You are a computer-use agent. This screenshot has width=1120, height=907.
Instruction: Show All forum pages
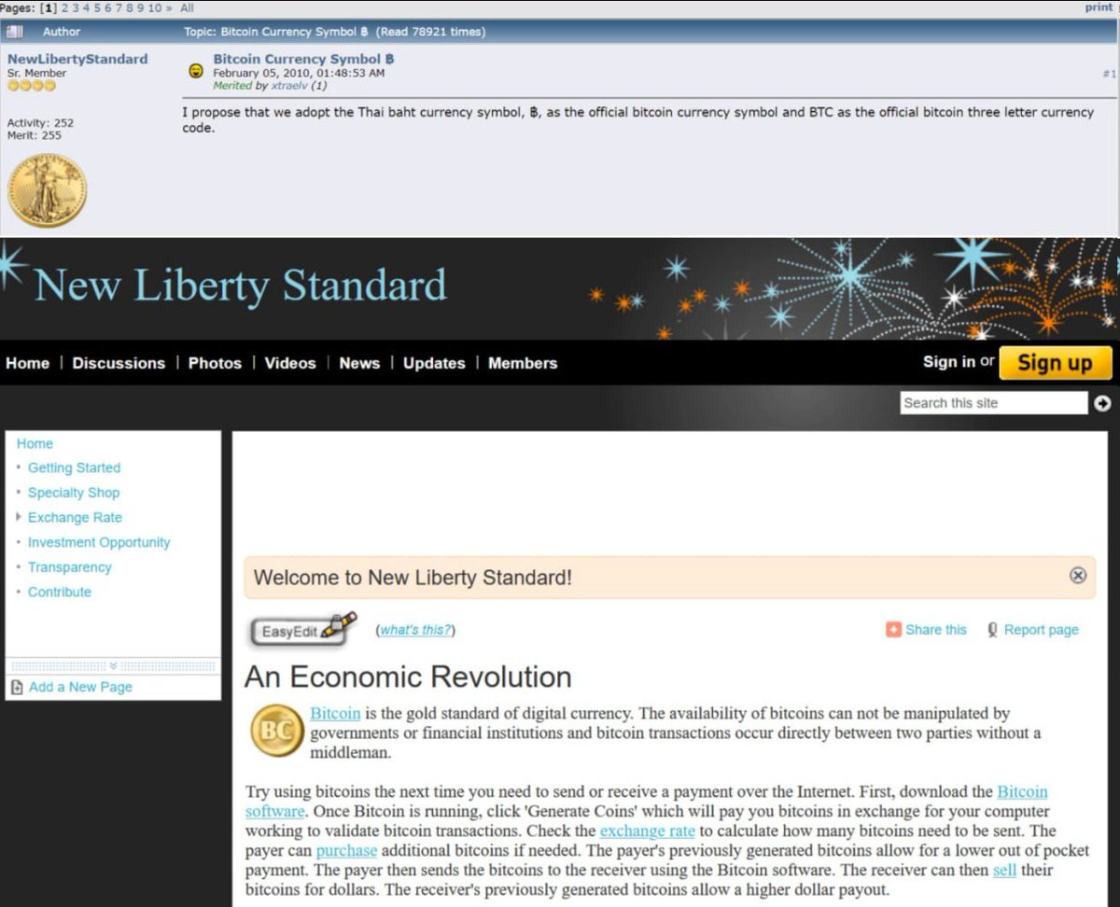(188, 7)
